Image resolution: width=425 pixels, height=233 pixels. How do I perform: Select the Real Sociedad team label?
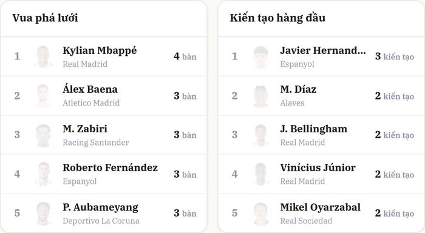tap(306, 221)
